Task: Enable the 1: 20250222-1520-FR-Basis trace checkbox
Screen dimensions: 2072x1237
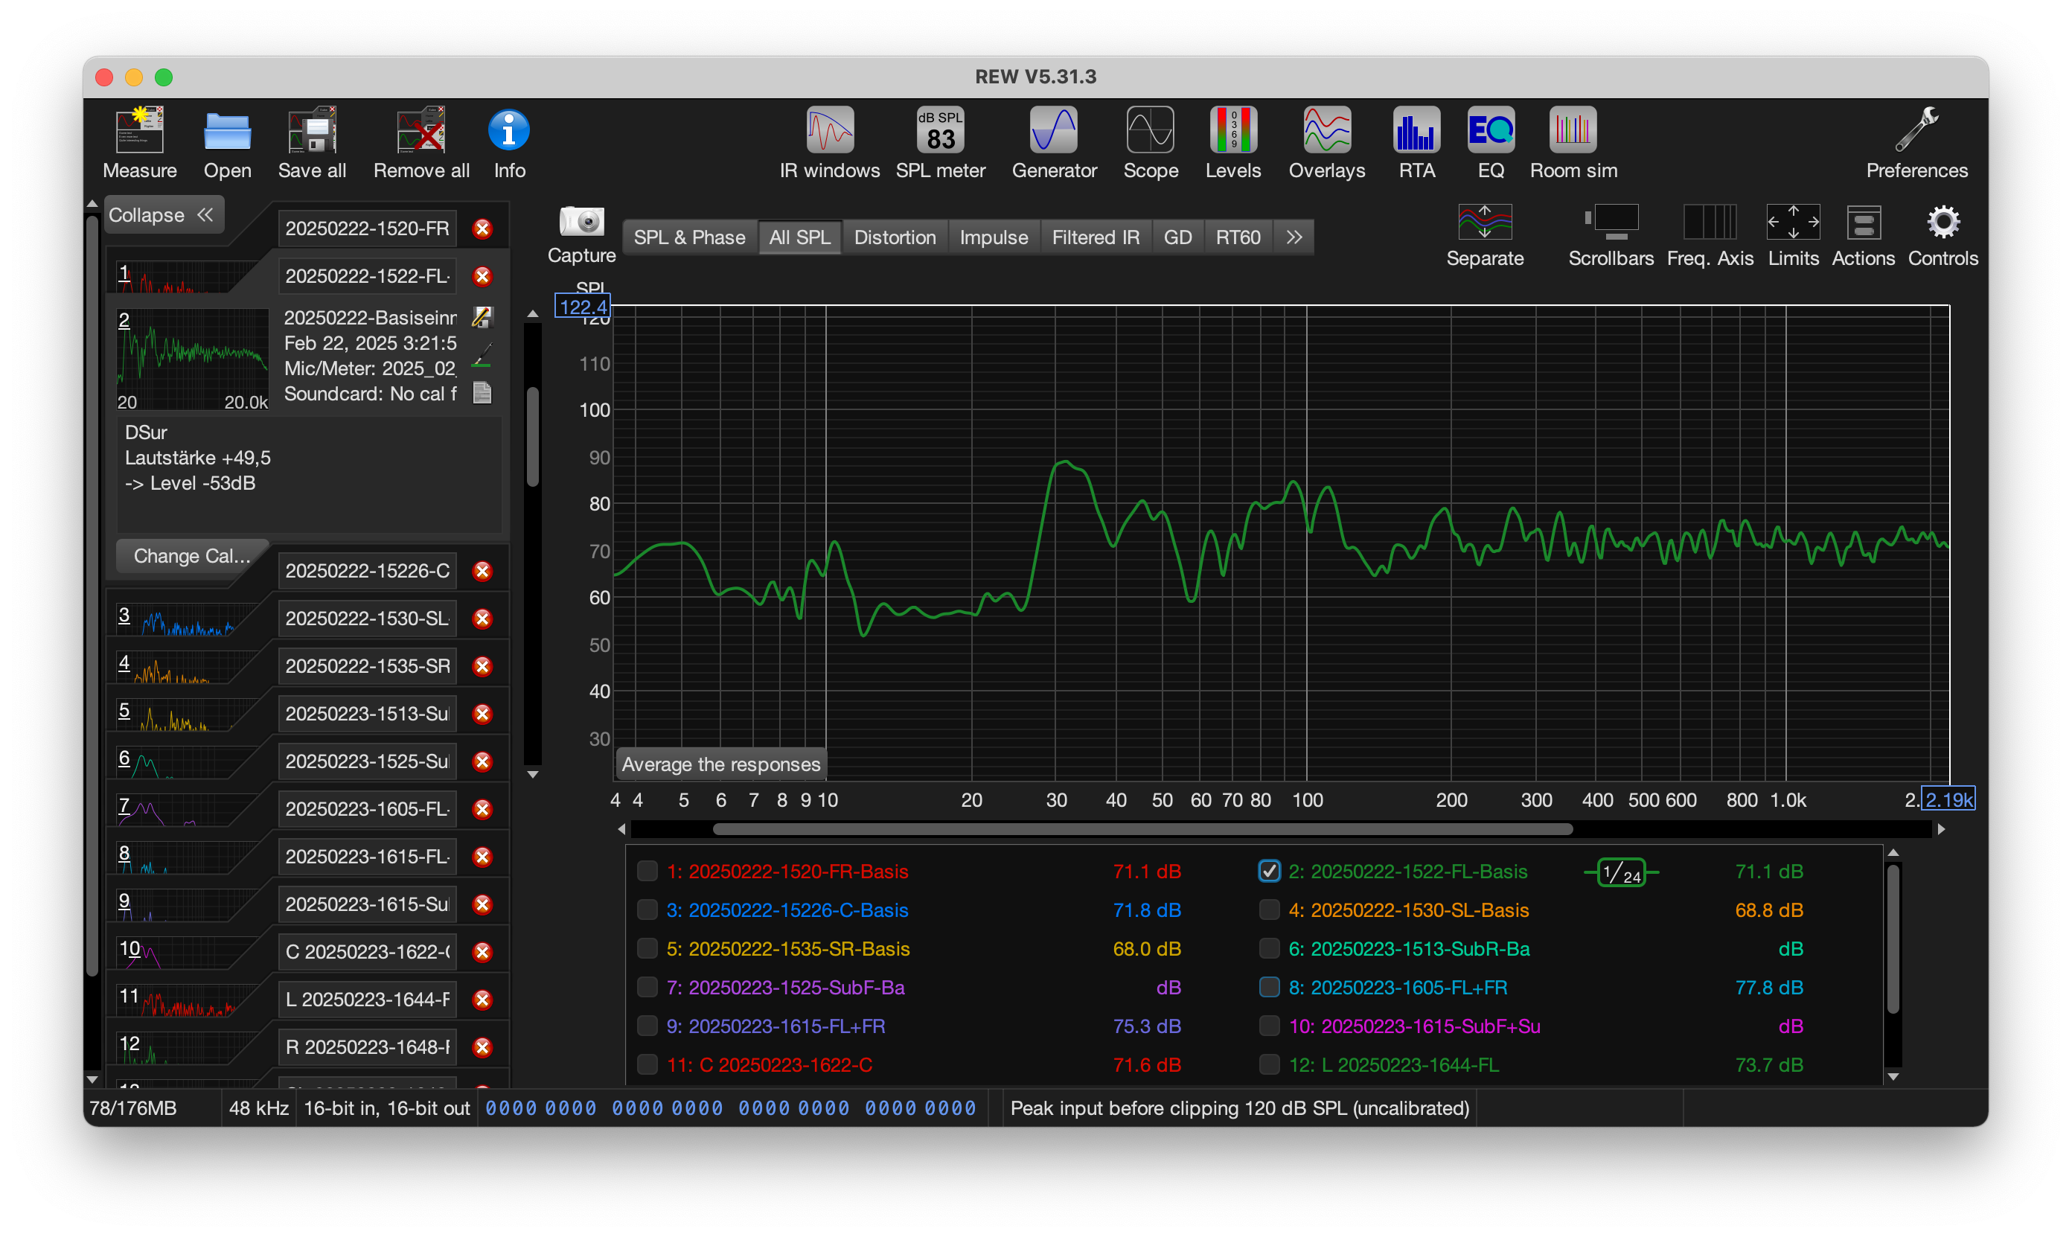Action: pyautogui.click(x=647, y=871)
